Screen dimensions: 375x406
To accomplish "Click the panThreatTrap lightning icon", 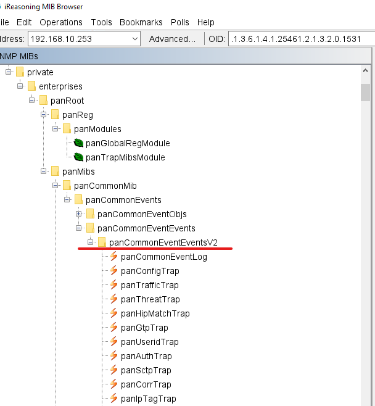I will [113, 299].
